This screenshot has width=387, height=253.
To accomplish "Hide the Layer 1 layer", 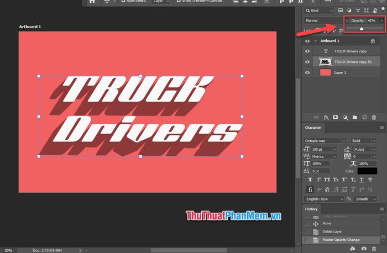I will coord(307,72).
